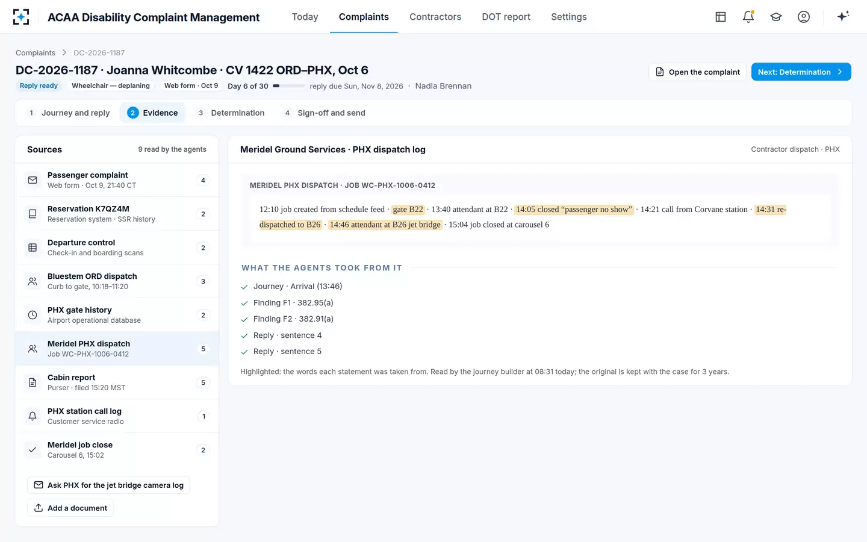Click the Reservation K7QZ4M source icon
This screenshot has width=867, height=542.
[33, 214]
